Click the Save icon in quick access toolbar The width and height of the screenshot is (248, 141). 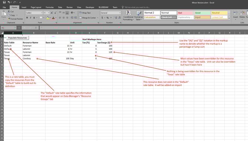click(4, 2)
